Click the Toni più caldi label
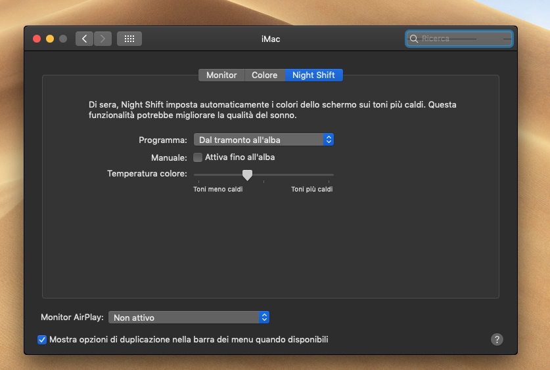The height and width of the screenshot is (370, 550). click(x=312, y=190)
